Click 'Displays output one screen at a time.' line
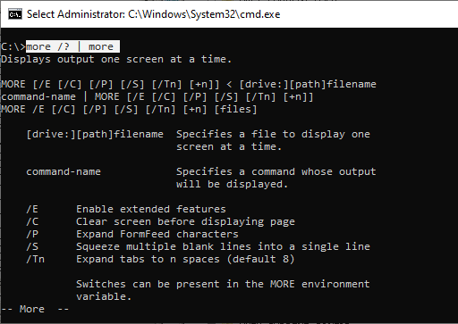Image resolution: width=458 pixels, height=324 pixels. point(116,59)
